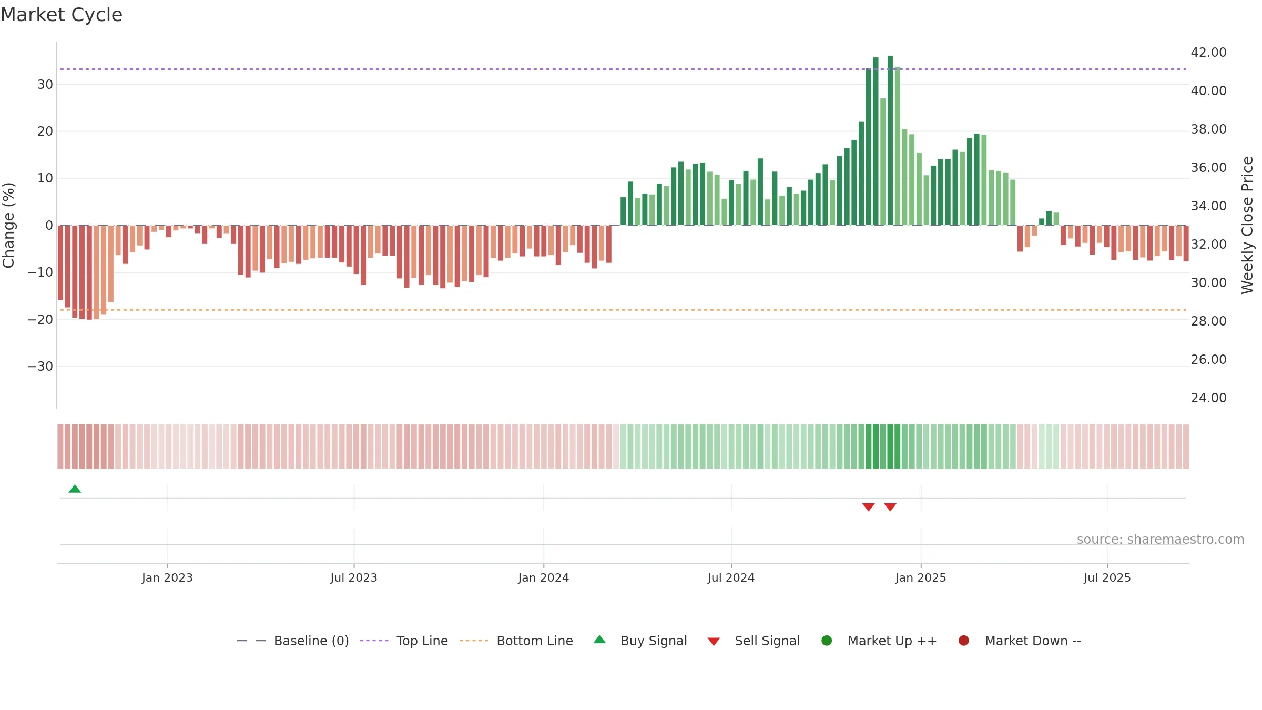Click the 24.00 price axis label
Viewport: 1262px width, 710px height.
click(1208, 398)
